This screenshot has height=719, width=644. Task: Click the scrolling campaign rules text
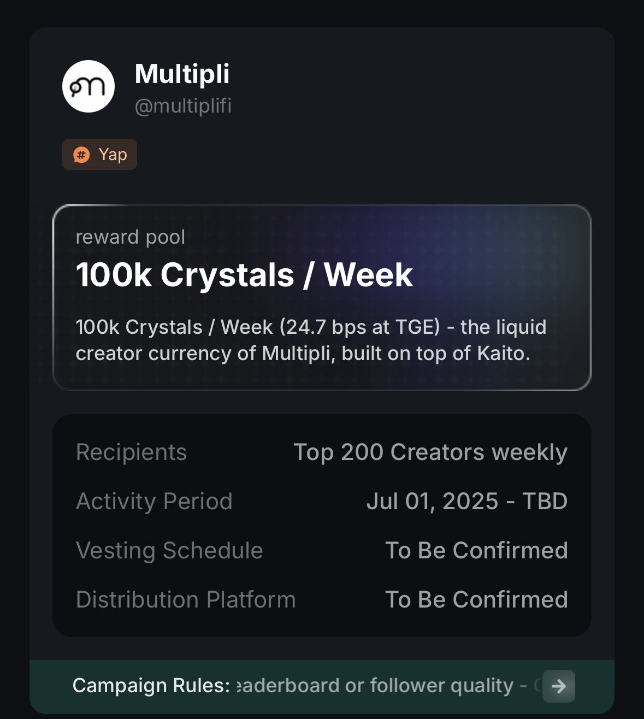coord(377,686)
